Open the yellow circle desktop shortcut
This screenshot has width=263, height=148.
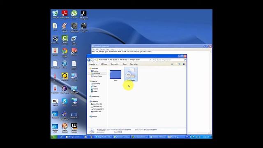(65, 77)
